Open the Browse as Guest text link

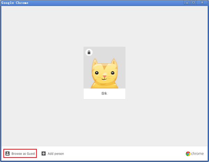[23, 153]
